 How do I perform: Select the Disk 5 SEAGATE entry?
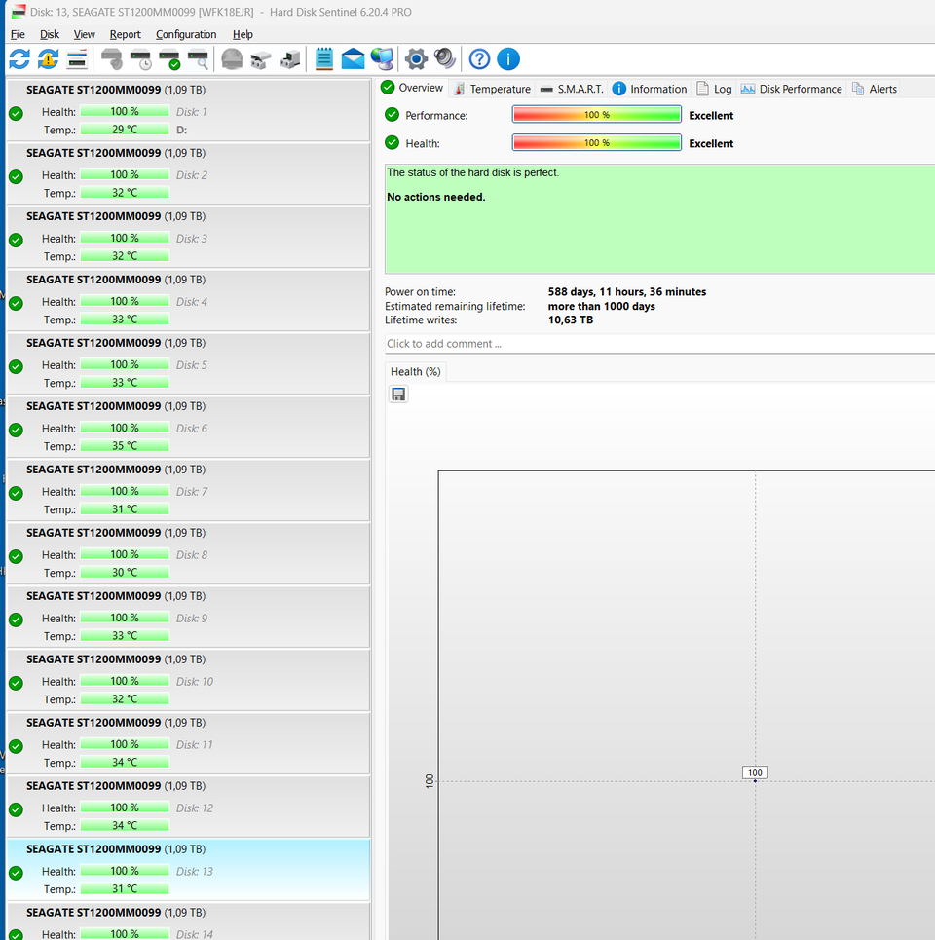(188, 363)
